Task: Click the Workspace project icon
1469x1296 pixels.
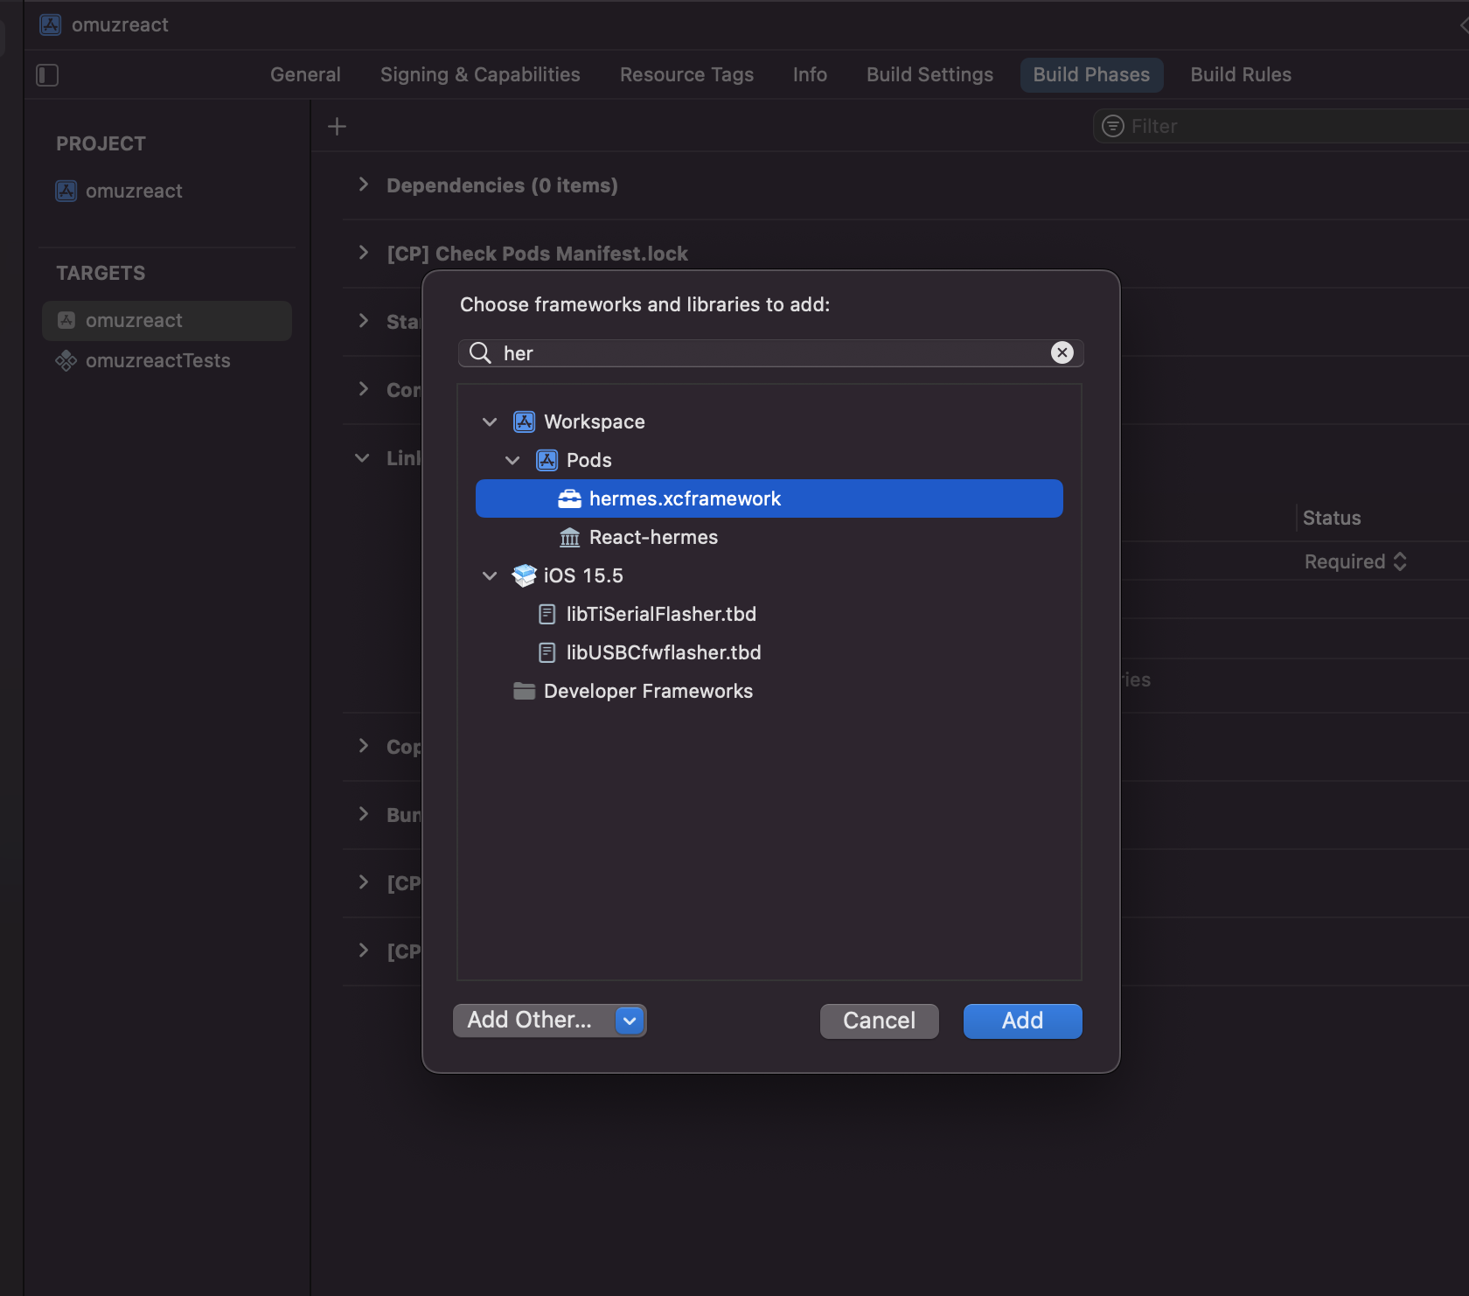Action: pos(524,422)
